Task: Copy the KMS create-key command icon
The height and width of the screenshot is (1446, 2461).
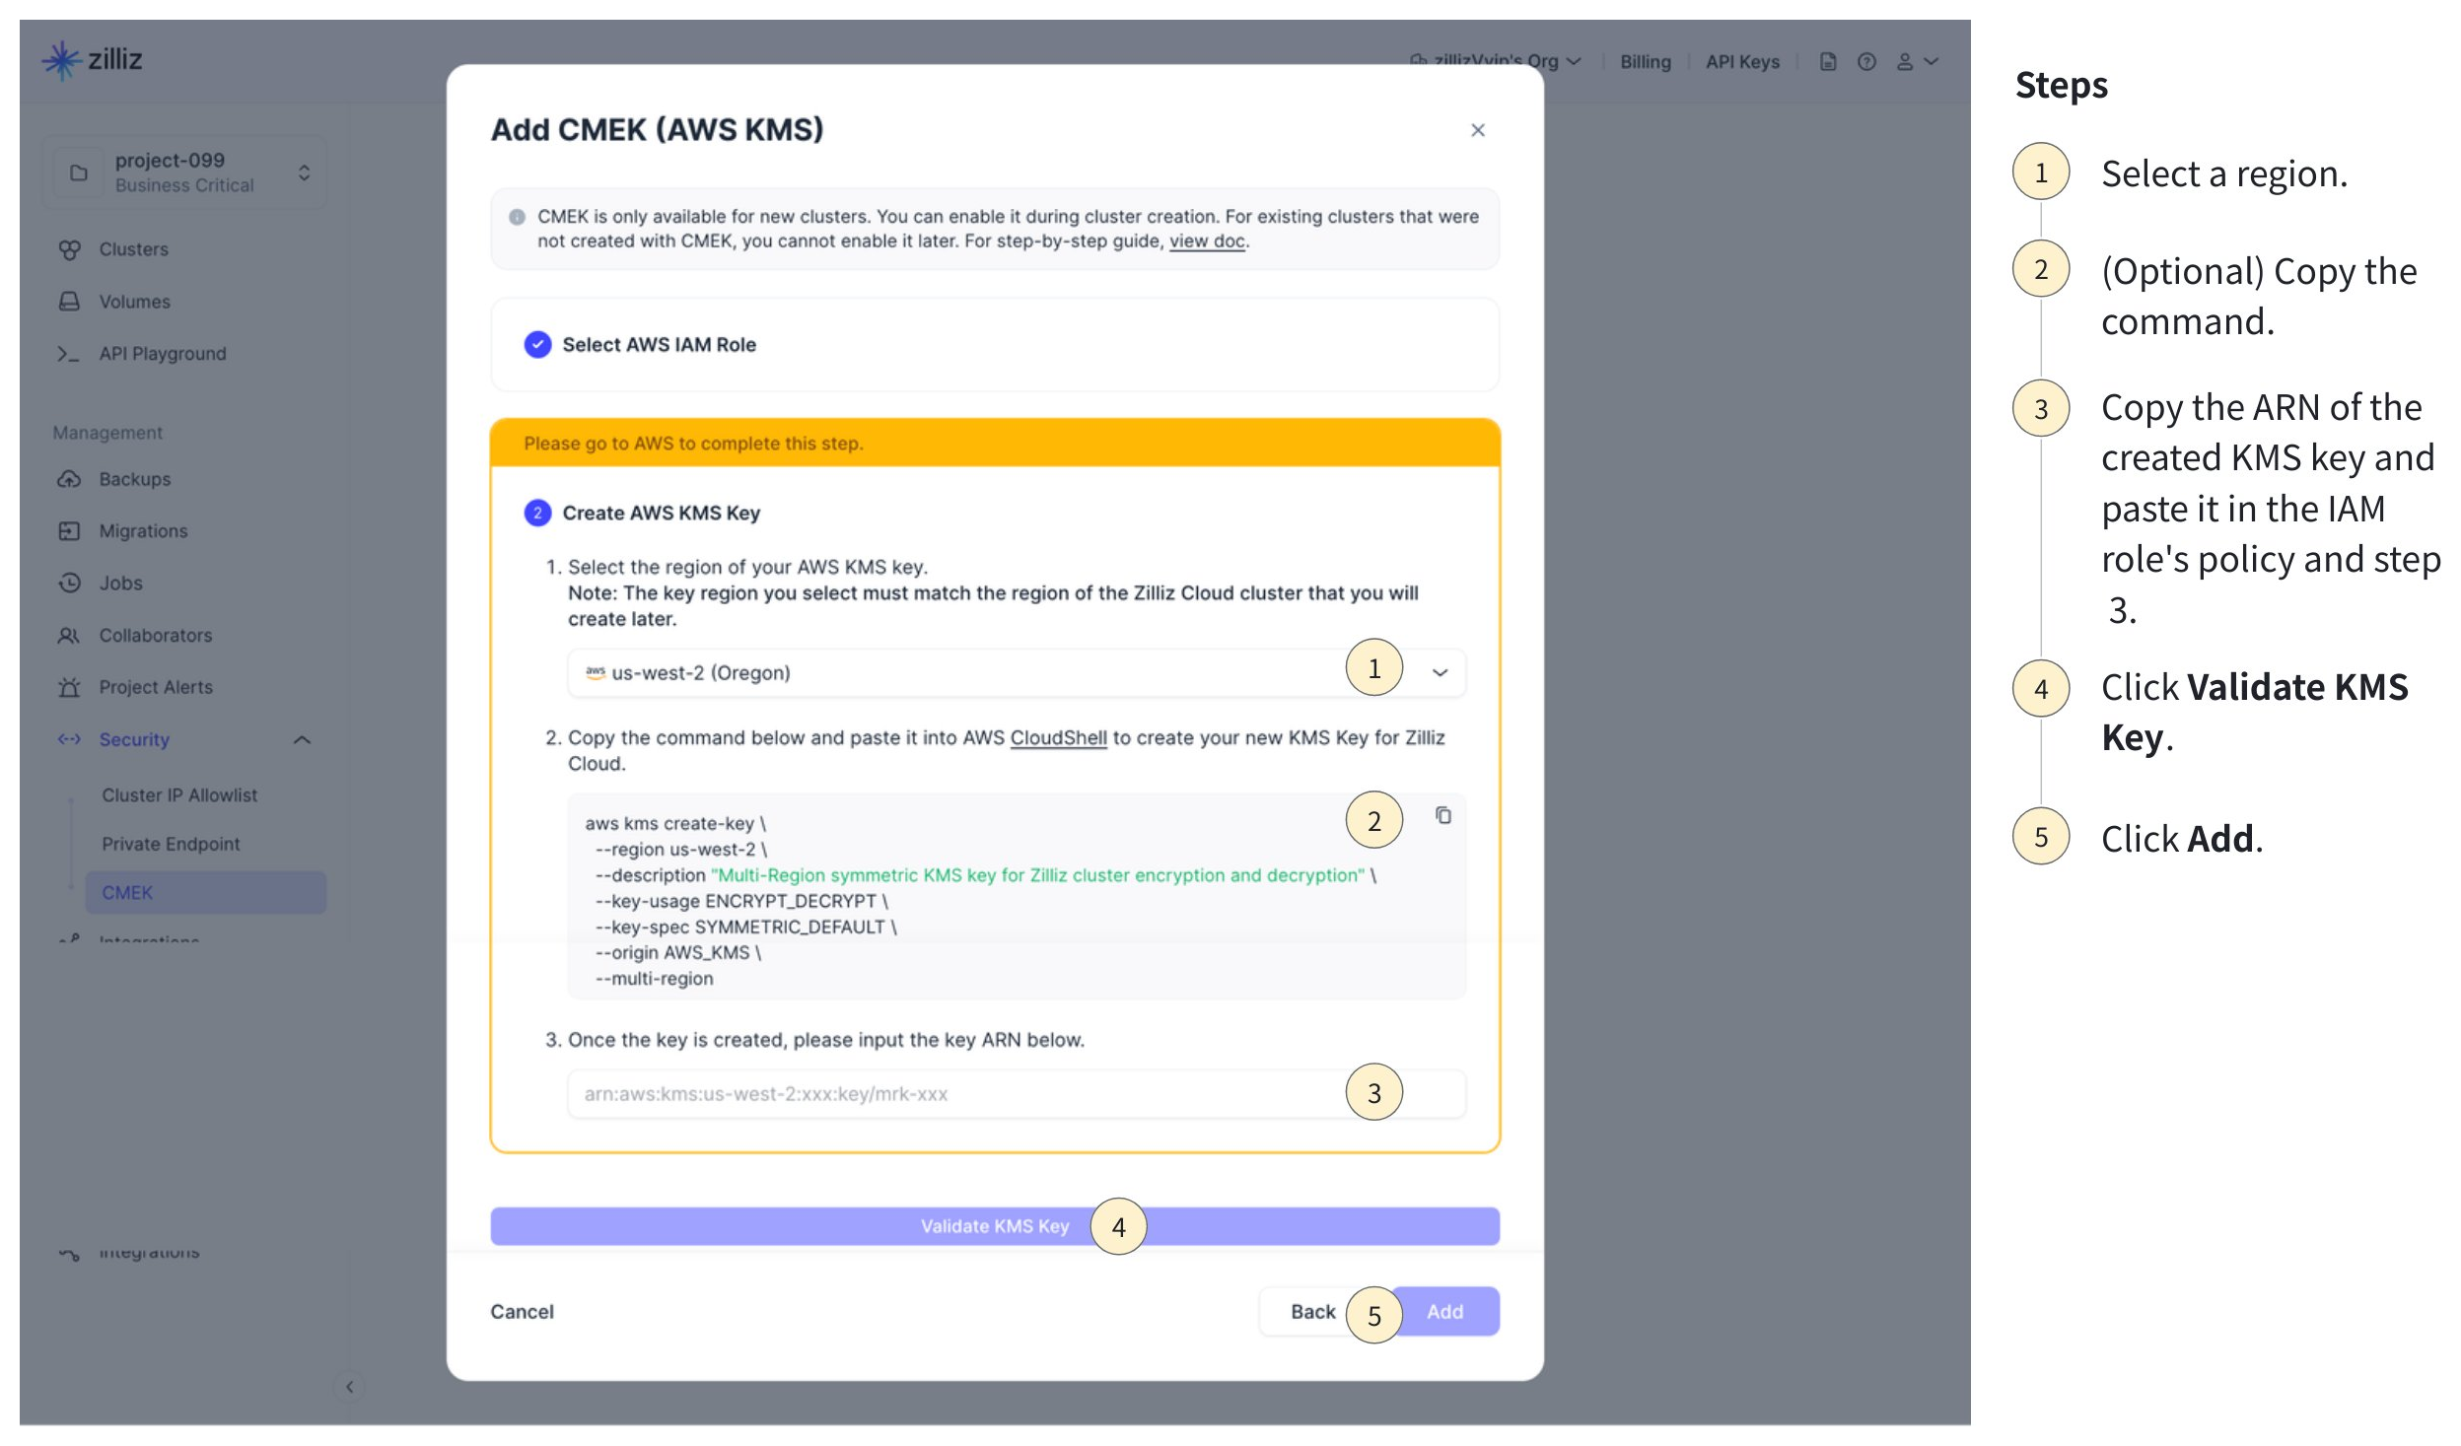Action: tap(1442, 815)
